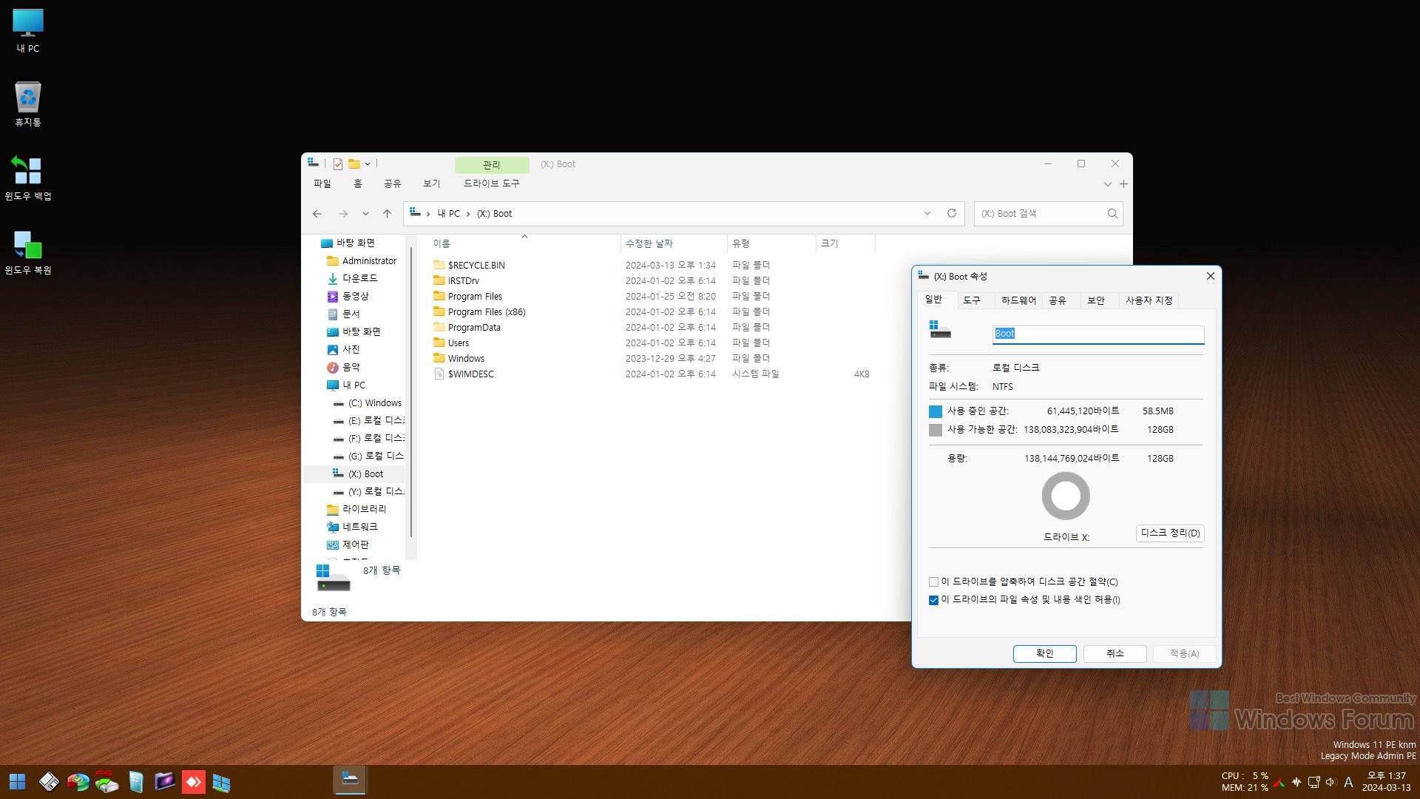The height and width of the screenshot is (799, 1420).
Task: Click the first breadcrumb chevron in address bar
Action: (x=428, y=214)
